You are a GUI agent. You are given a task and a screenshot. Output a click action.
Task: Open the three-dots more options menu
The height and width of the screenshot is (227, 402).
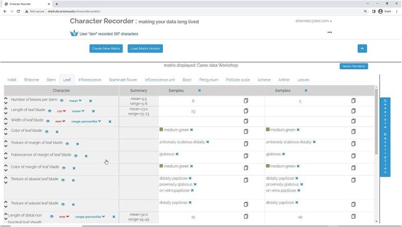point(330,32)
